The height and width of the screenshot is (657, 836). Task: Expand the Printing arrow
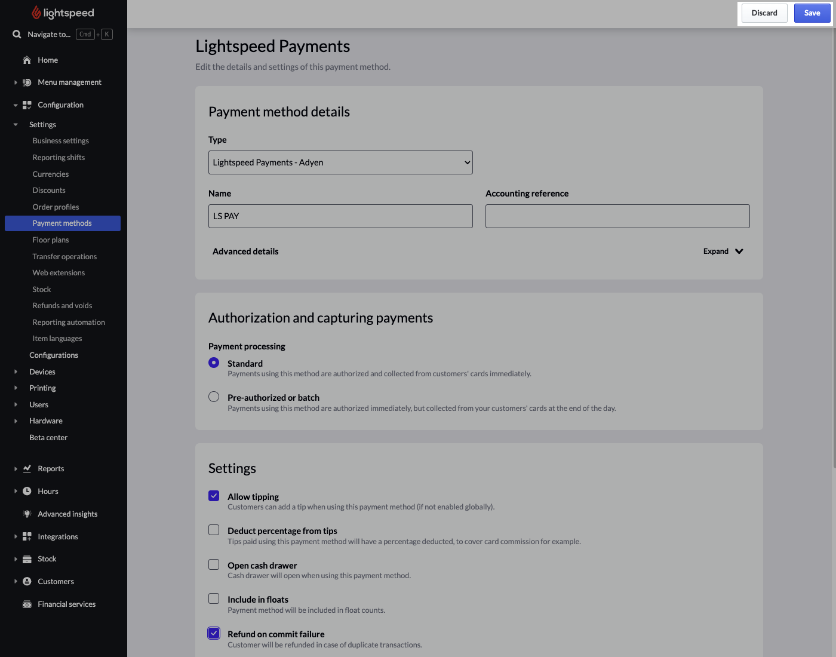(16, 388)
